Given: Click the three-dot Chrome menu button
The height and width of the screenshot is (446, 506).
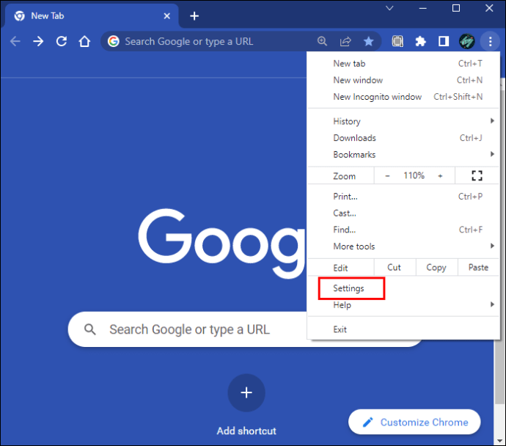Looking at the screenshot, I should (x=490, y=41).
